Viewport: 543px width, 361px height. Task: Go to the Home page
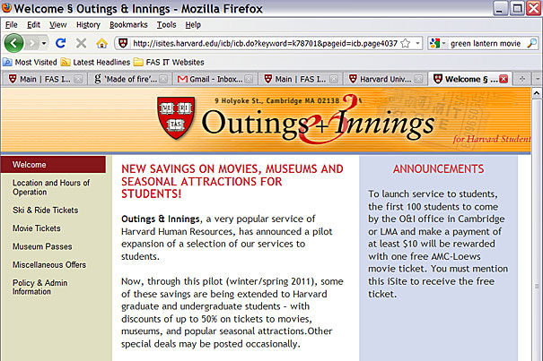coord(102,43)
